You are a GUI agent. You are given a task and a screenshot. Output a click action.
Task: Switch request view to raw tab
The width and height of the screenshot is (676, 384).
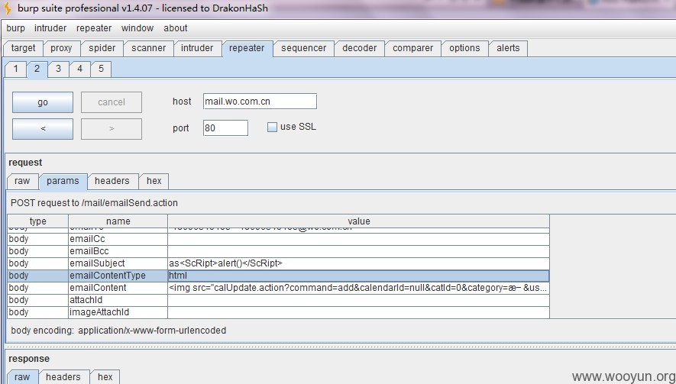[x=22, y=182]
